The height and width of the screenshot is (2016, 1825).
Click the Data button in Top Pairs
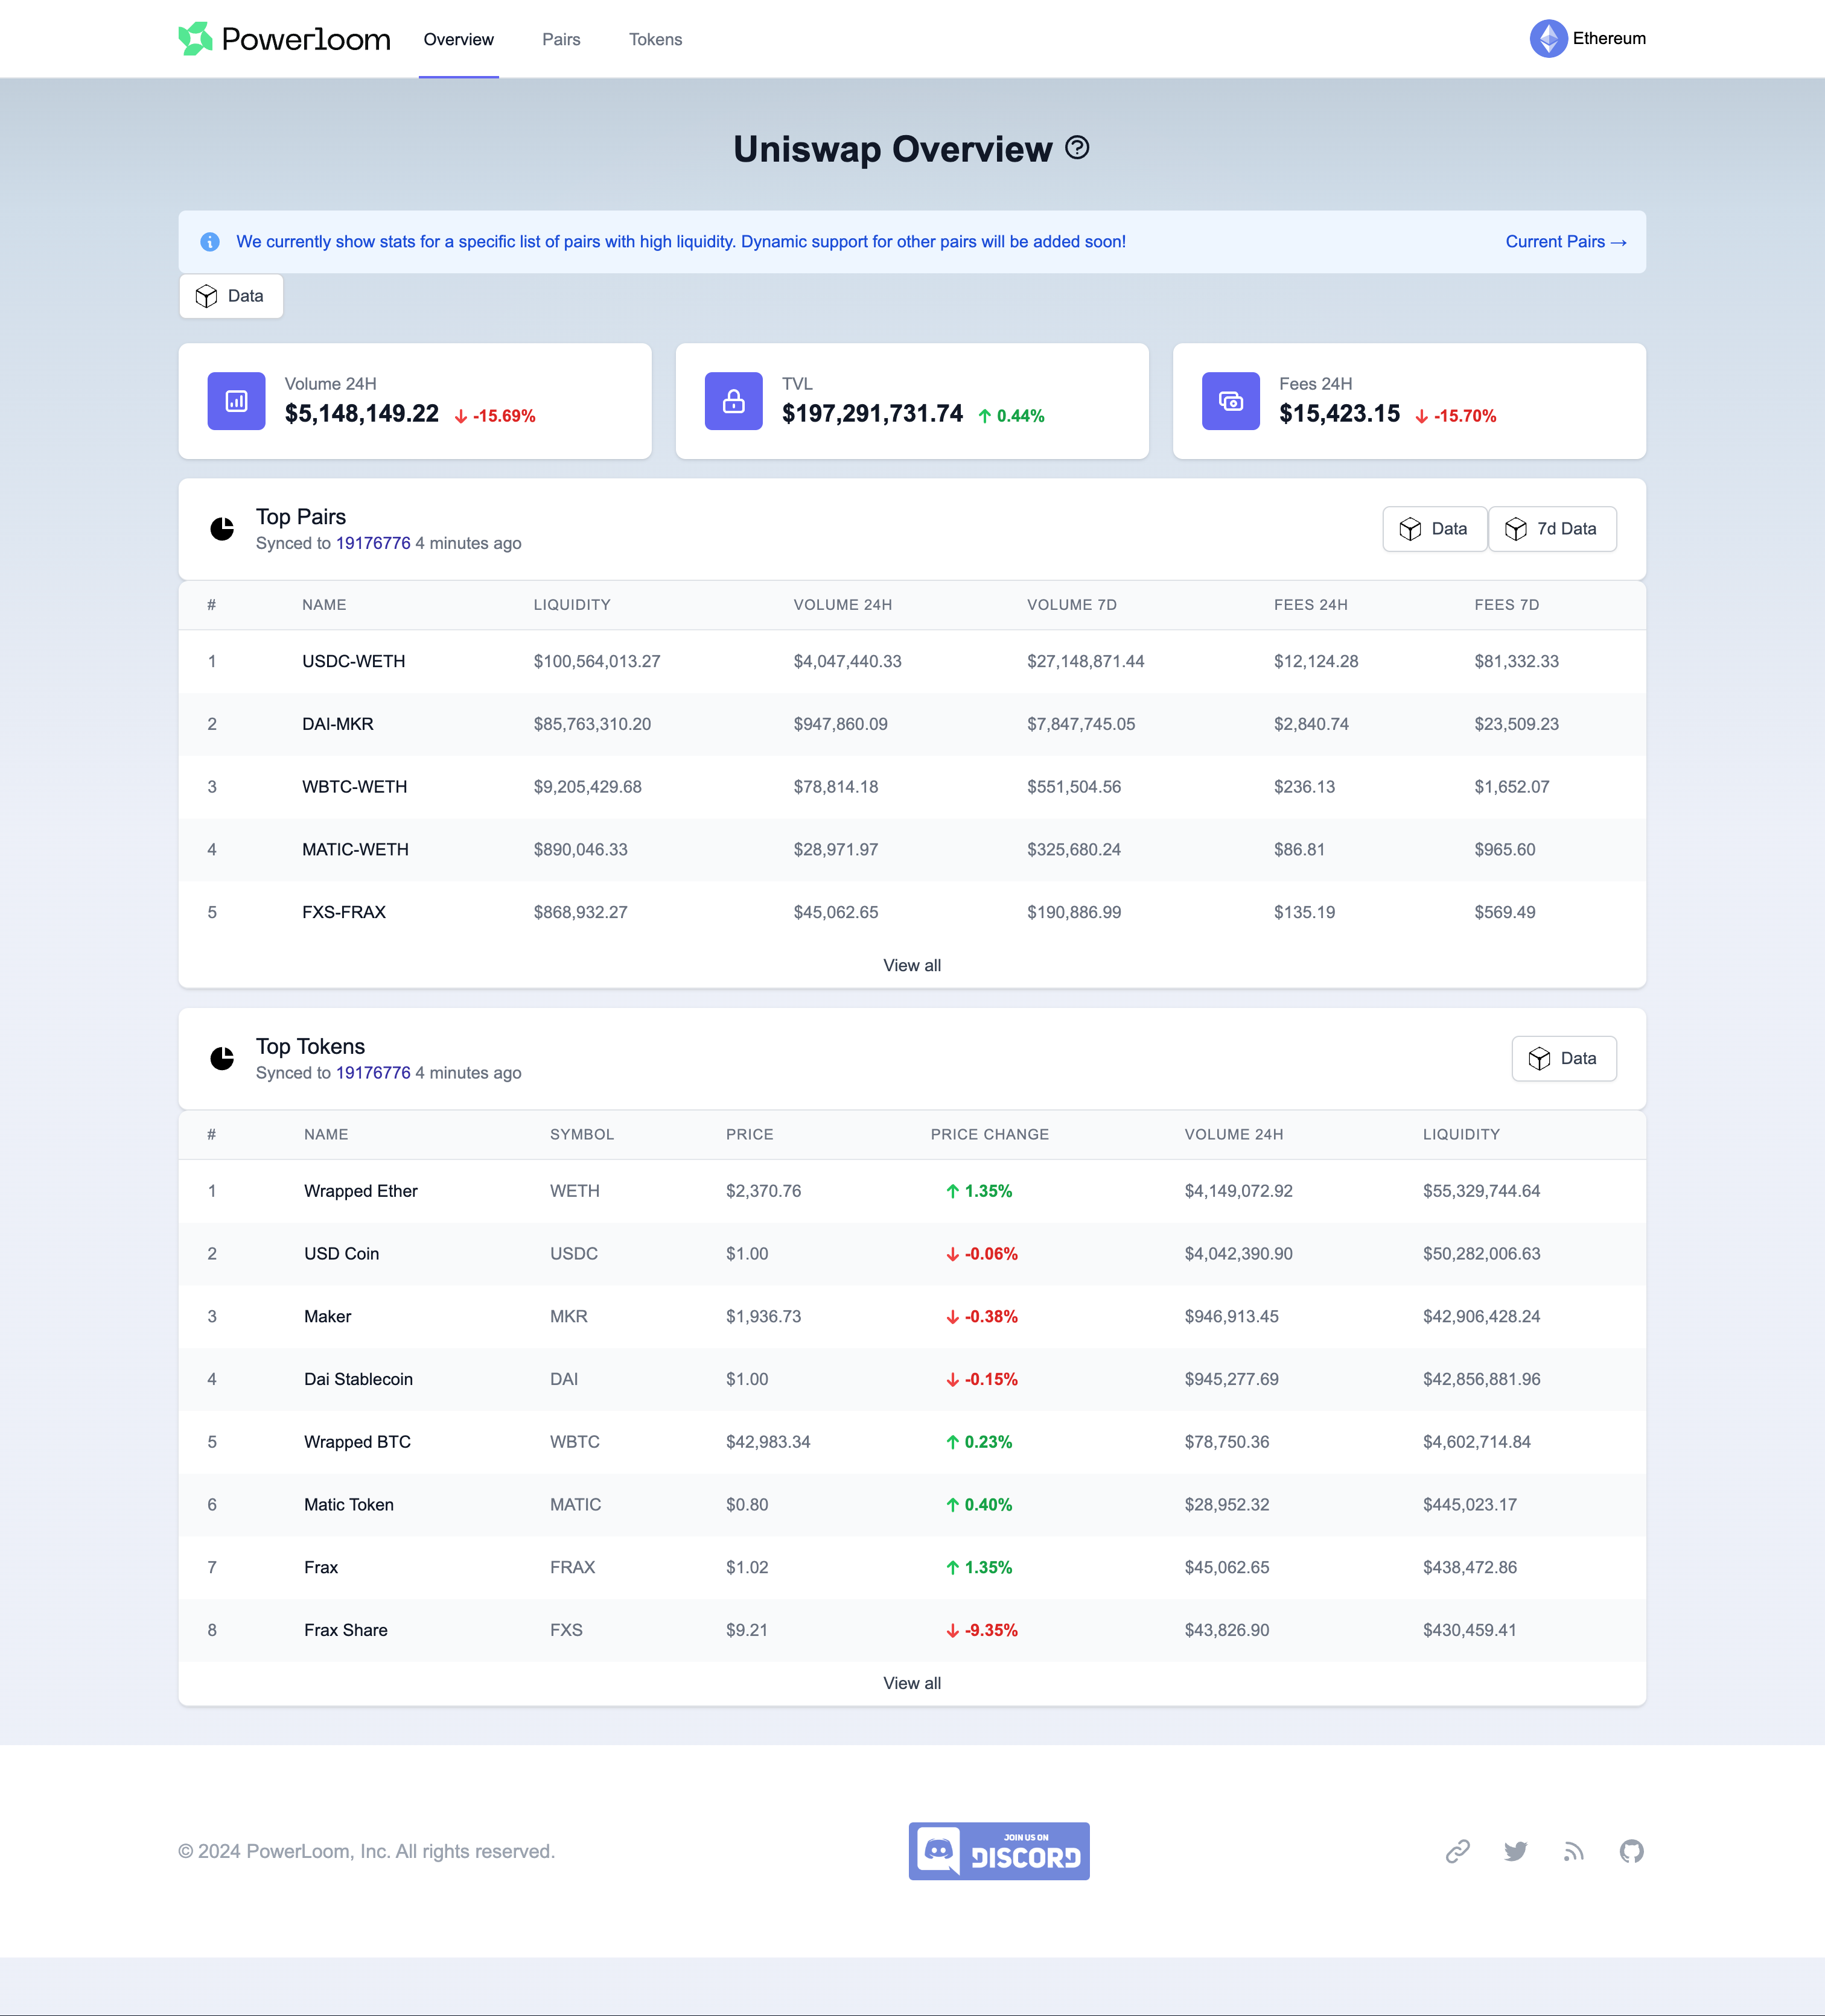coord(1434,529)
